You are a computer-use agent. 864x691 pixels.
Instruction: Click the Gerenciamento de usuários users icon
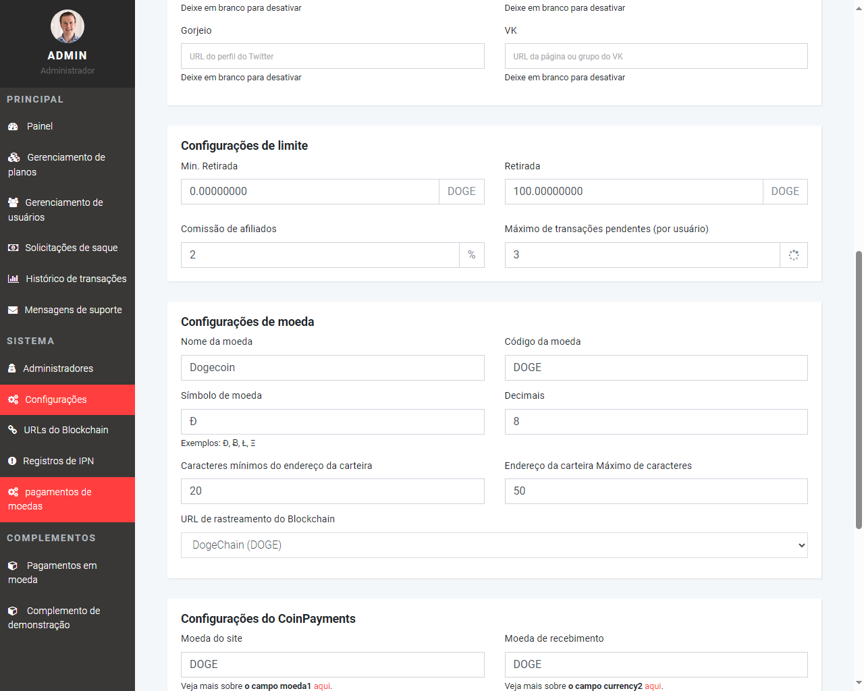tap(13, 202)
